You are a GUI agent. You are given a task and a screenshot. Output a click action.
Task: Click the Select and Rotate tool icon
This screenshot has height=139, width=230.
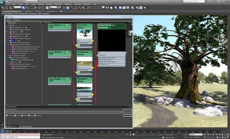43,8
